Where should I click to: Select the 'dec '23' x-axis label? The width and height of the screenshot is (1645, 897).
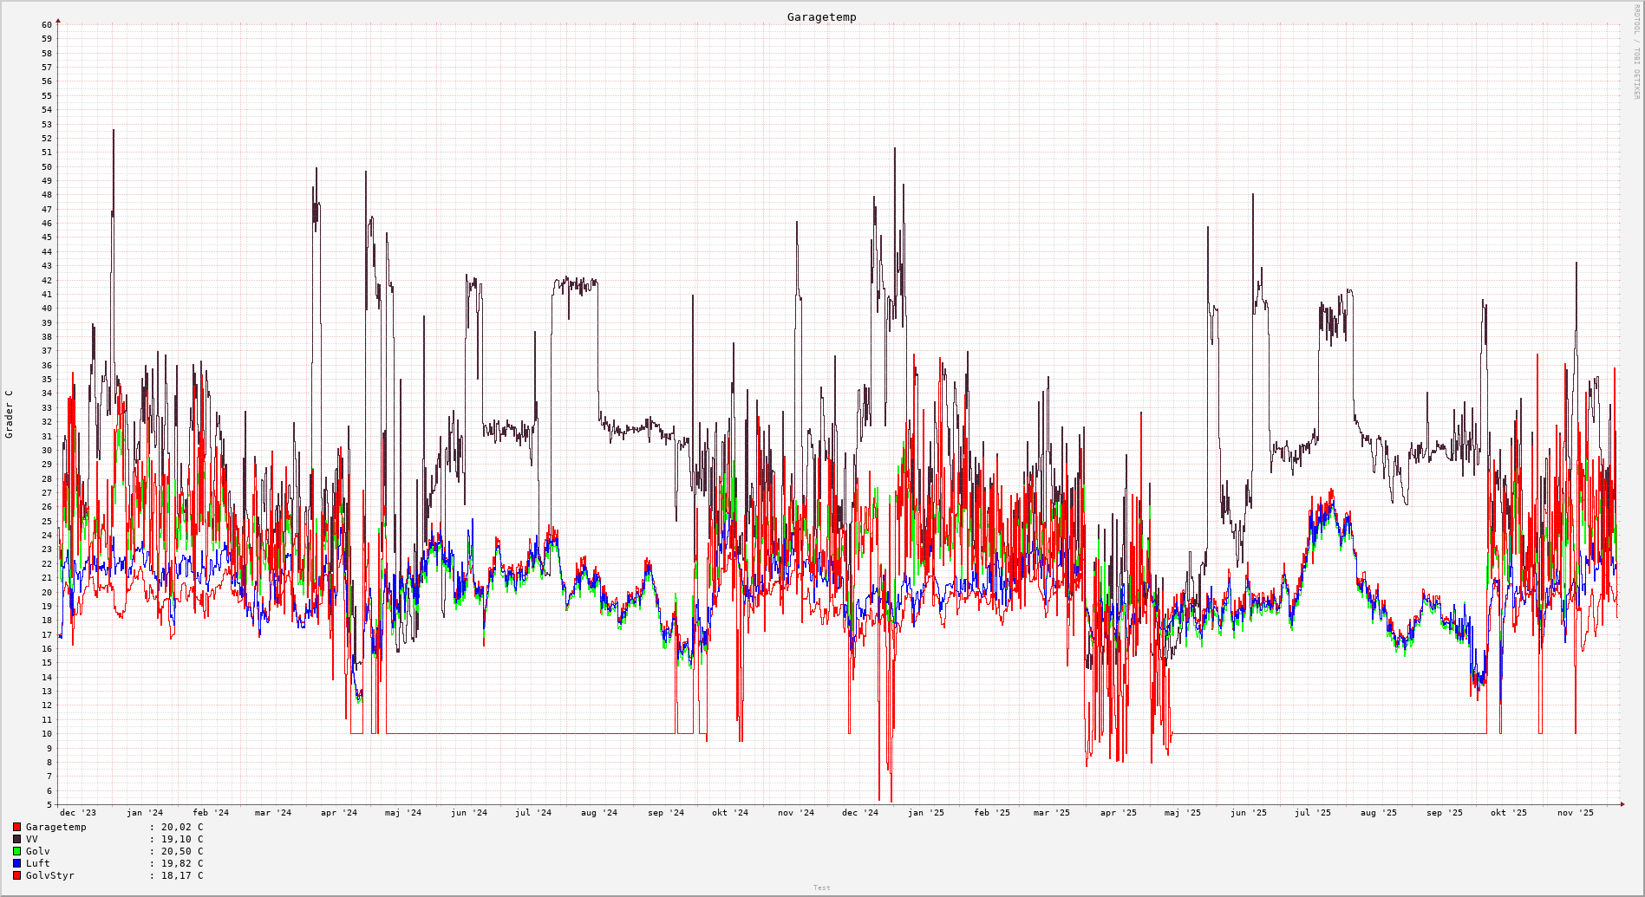[78, 813]
